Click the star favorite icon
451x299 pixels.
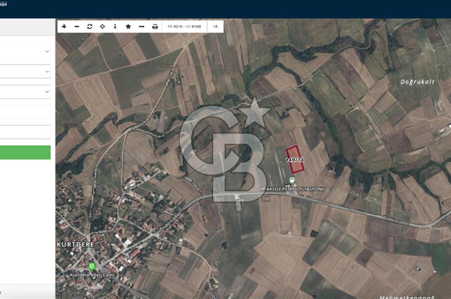click(128, 27)
